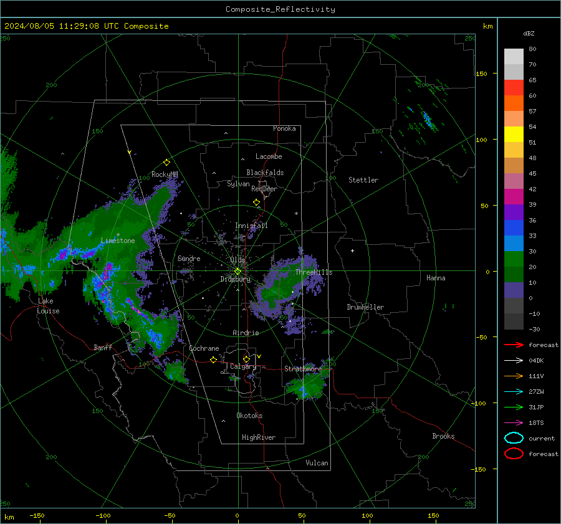This screenshot has height=524, width=561.
Task: Click the Blackfalds label
Action: [x=265, y=173]
